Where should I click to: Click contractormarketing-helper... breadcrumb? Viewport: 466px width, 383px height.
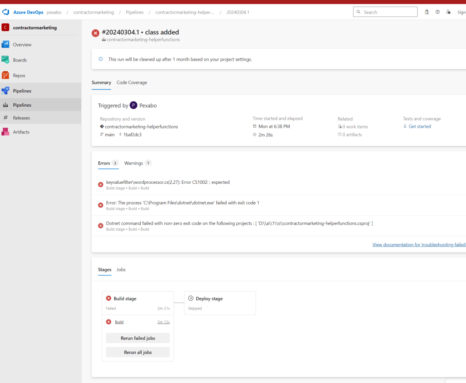tap(184, 12)
